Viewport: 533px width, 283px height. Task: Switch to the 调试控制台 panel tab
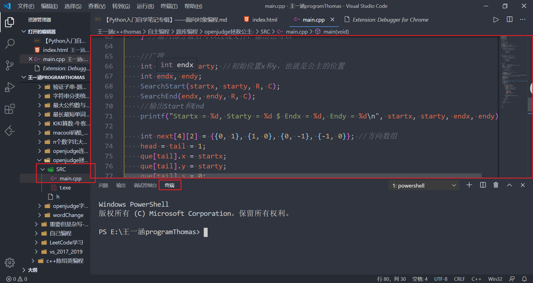click(145, 185)
